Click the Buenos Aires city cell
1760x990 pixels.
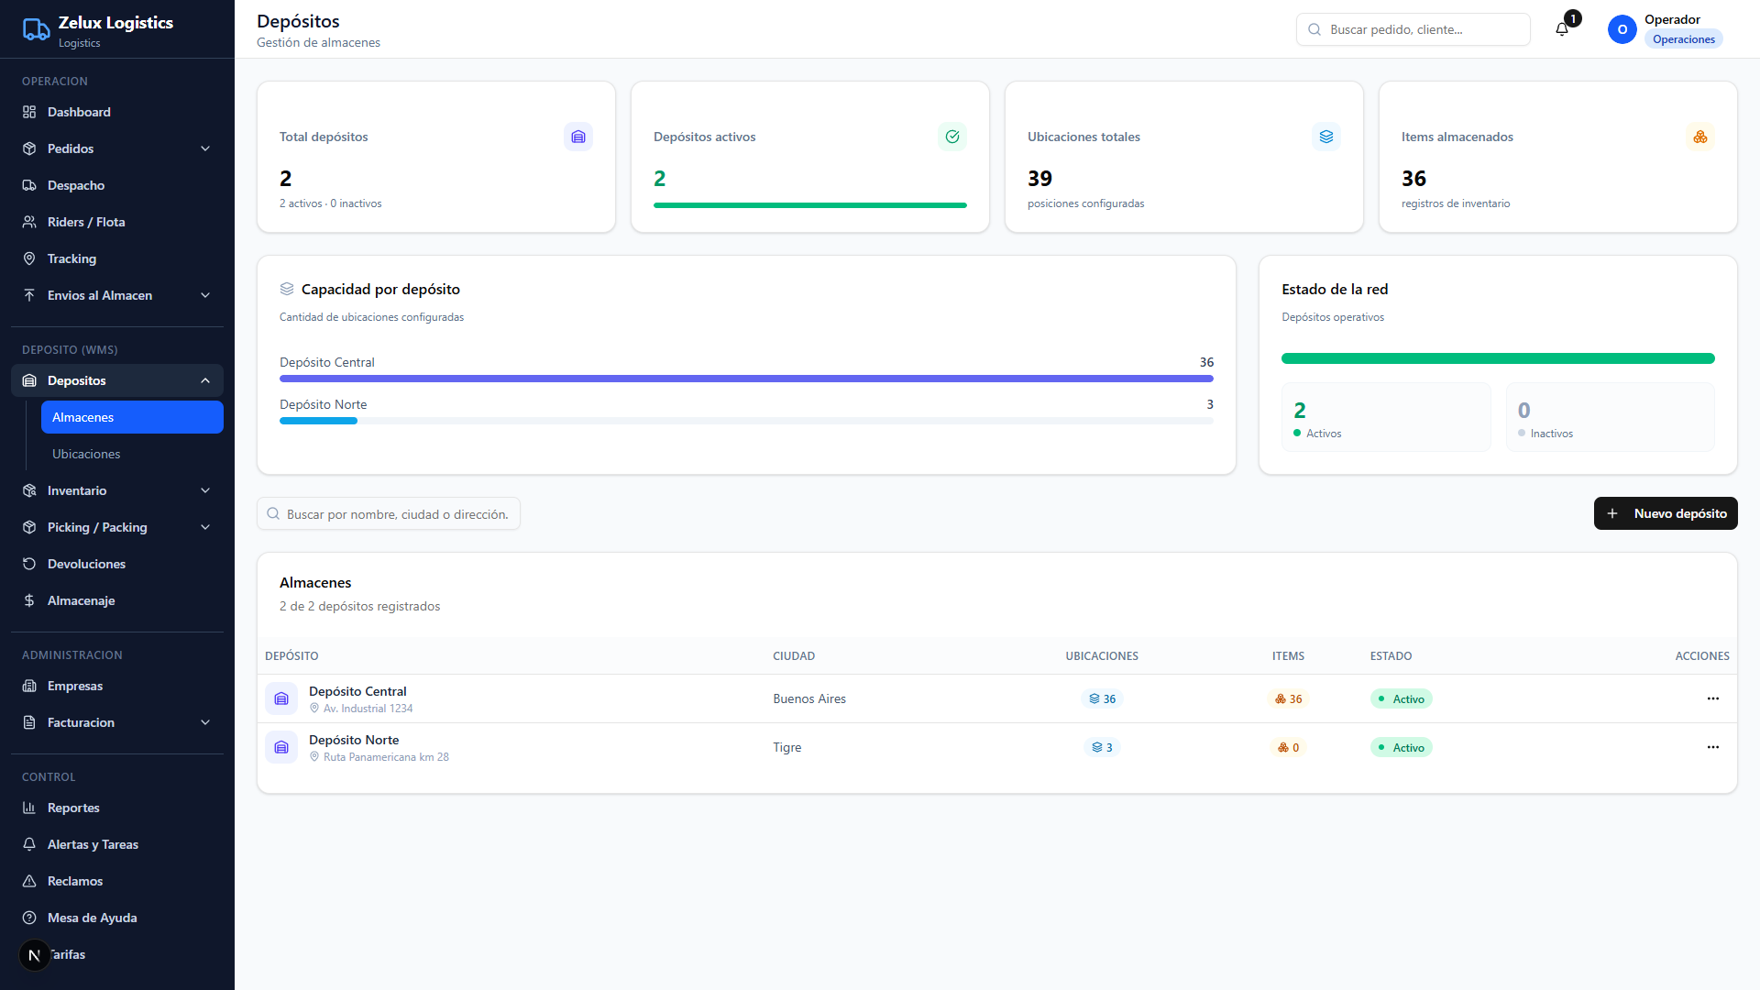pos(809,698)
